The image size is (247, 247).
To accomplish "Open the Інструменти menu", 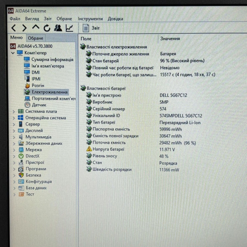I will 90,19.
